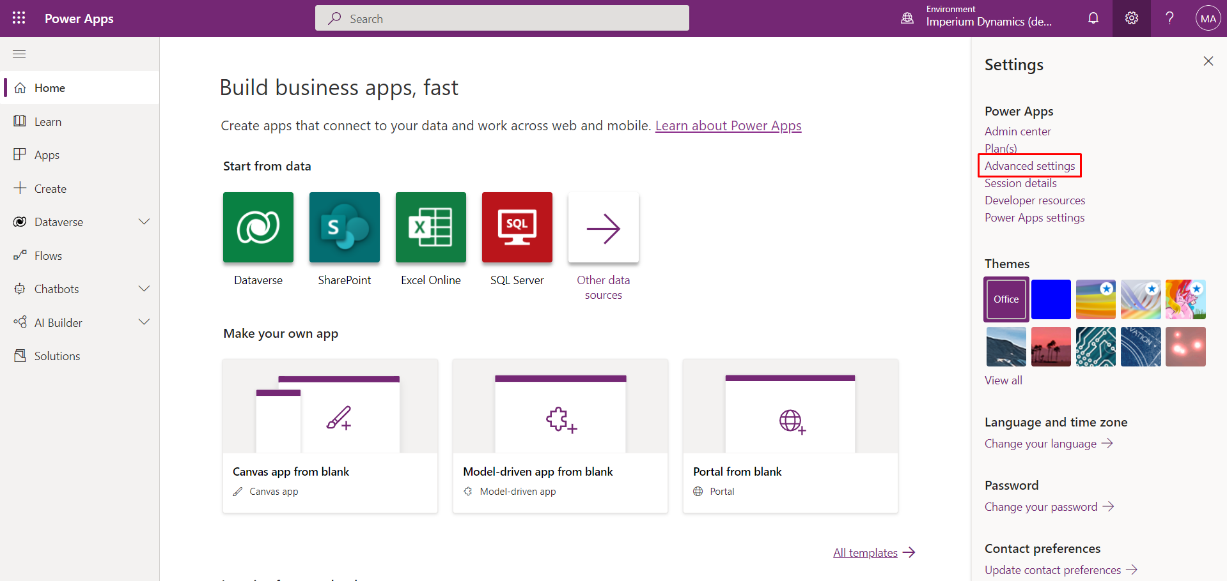Open Other data sources arrow tile

pos(604,228)
